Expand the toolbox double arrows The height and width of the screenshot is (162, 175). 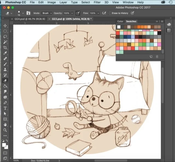coord(3,18)
